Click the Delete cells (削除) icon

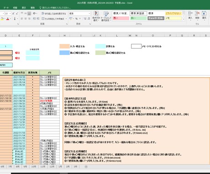(x=197, y=15)
